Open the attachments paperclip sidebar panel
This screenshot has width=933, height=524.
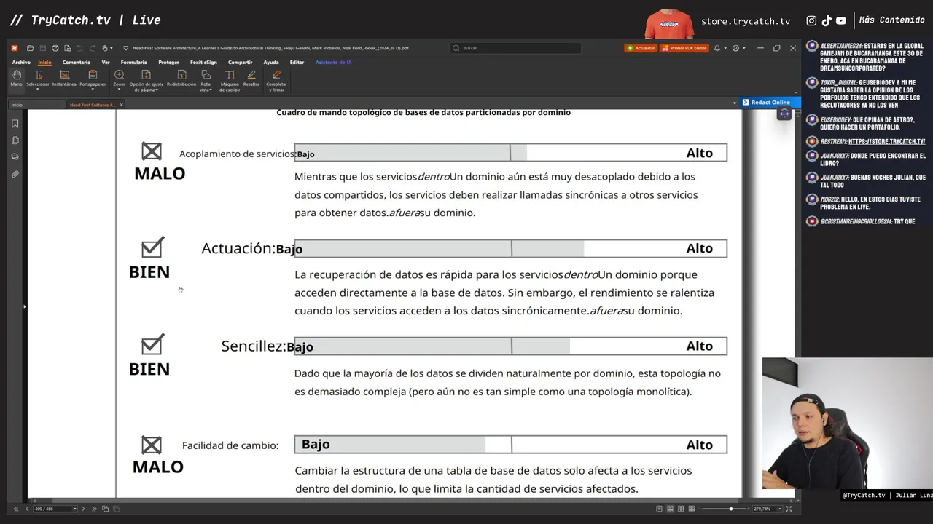pyautogui.click(x=15, y=175)
